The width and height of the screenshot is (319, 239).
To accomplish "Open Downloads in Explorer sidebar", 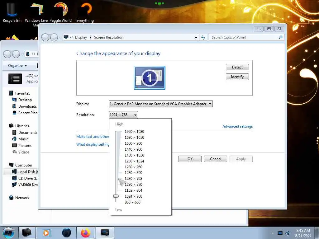I will 24,106.
